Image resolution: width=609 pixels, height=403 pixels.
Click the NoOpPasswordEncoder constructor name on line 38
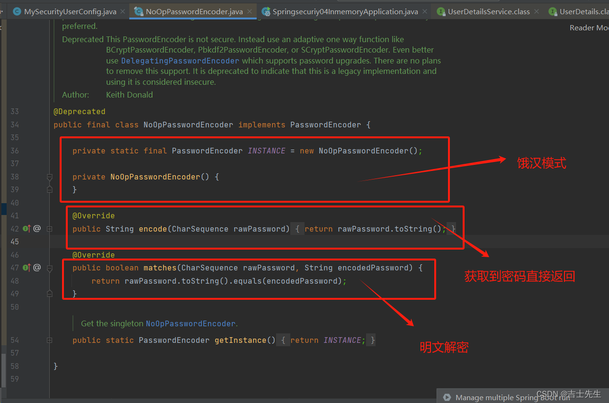point(155,177)
